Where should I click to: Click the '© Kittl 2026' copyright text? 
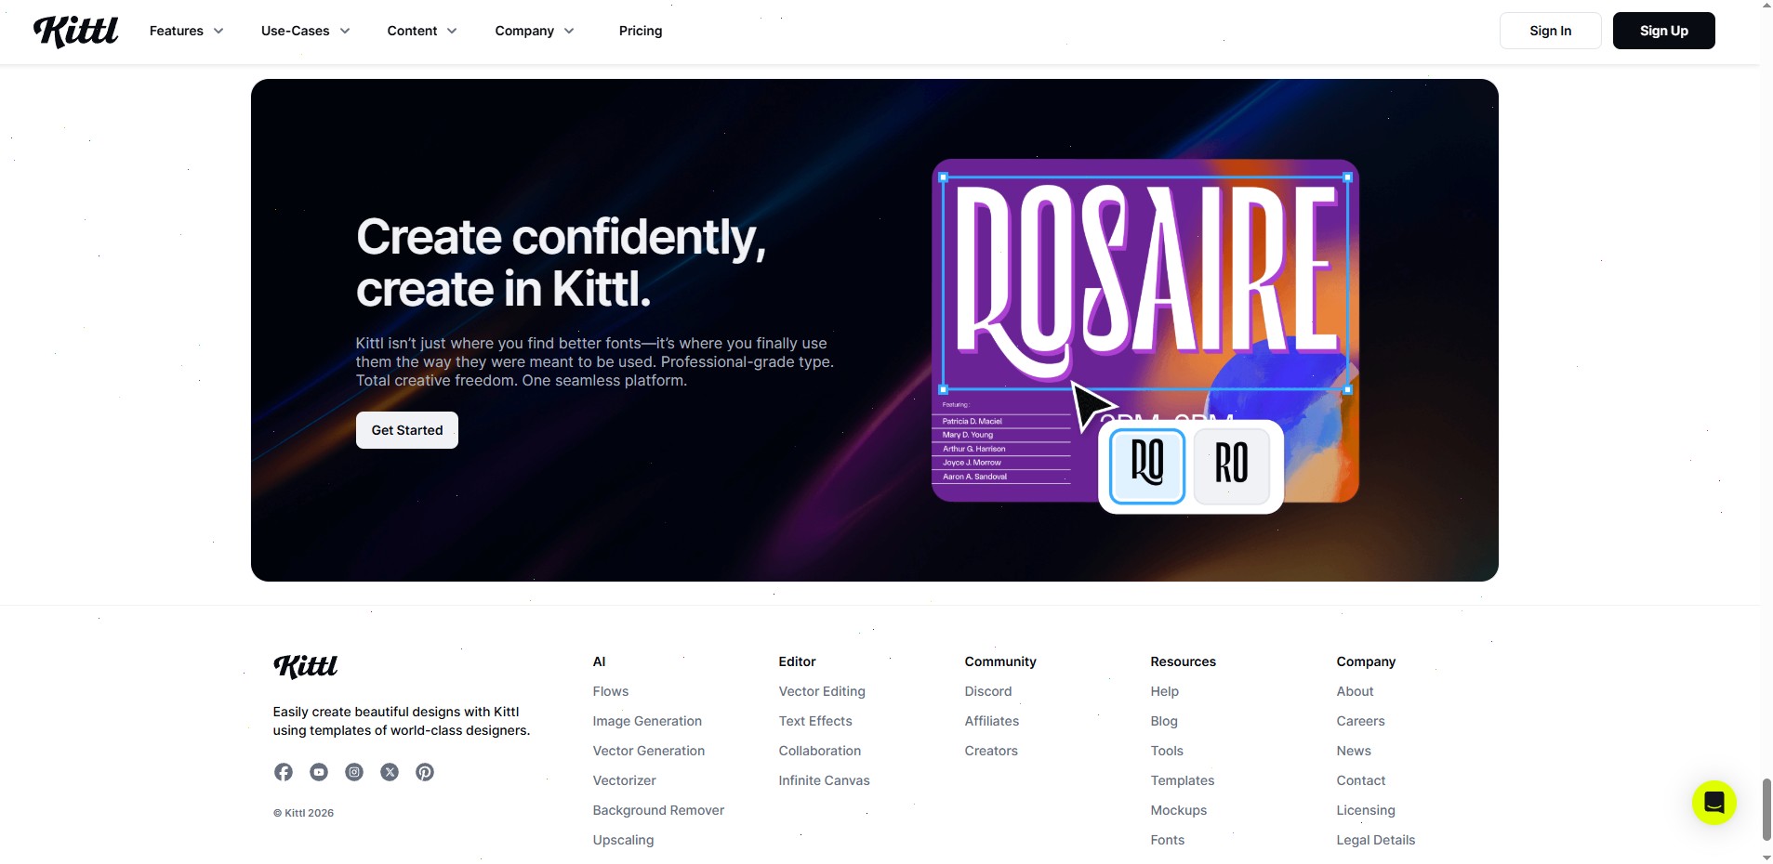(303, 813)
